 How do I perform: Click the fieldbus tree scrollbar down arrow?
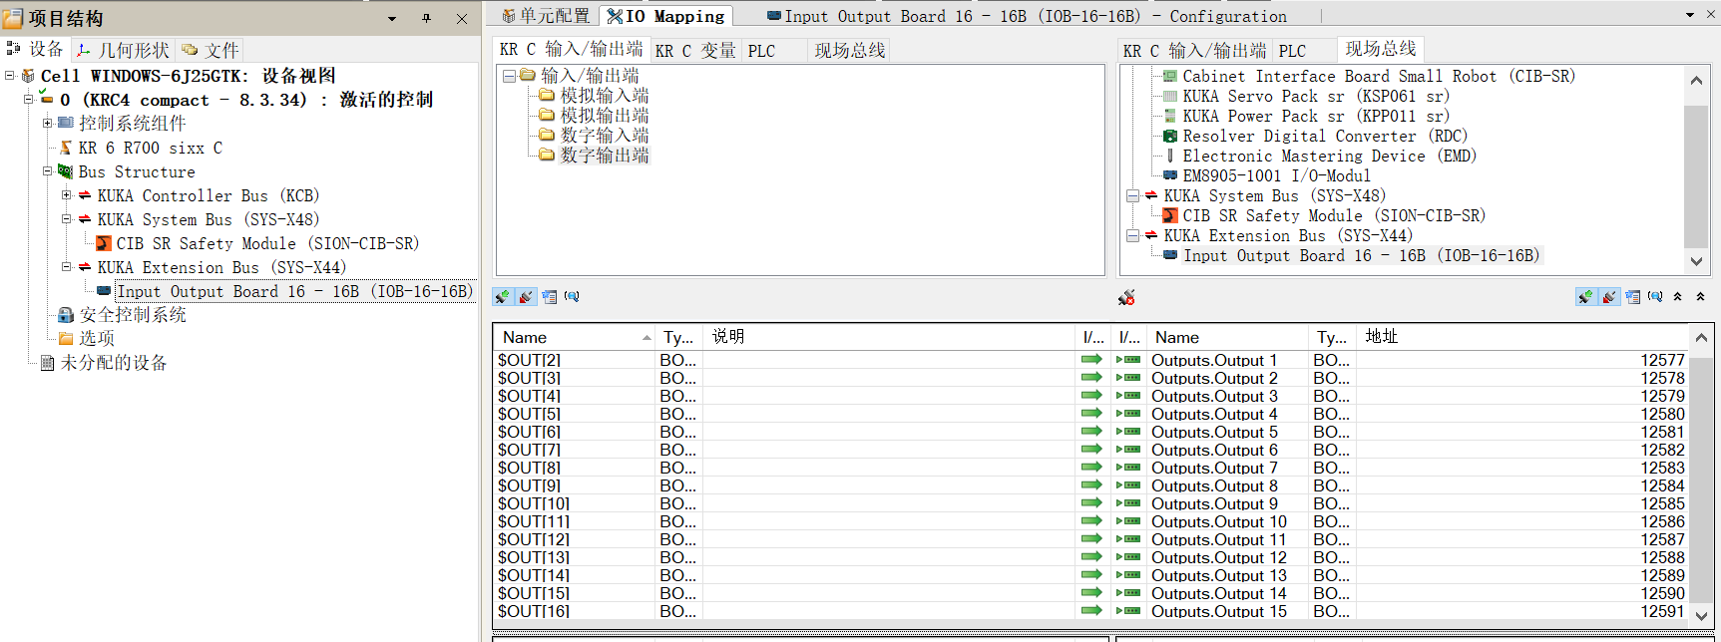point(1696,261)
